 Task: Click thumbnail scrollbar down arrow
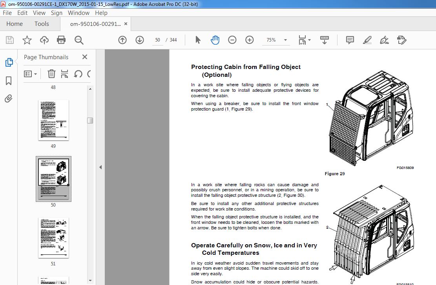(90, 281)
